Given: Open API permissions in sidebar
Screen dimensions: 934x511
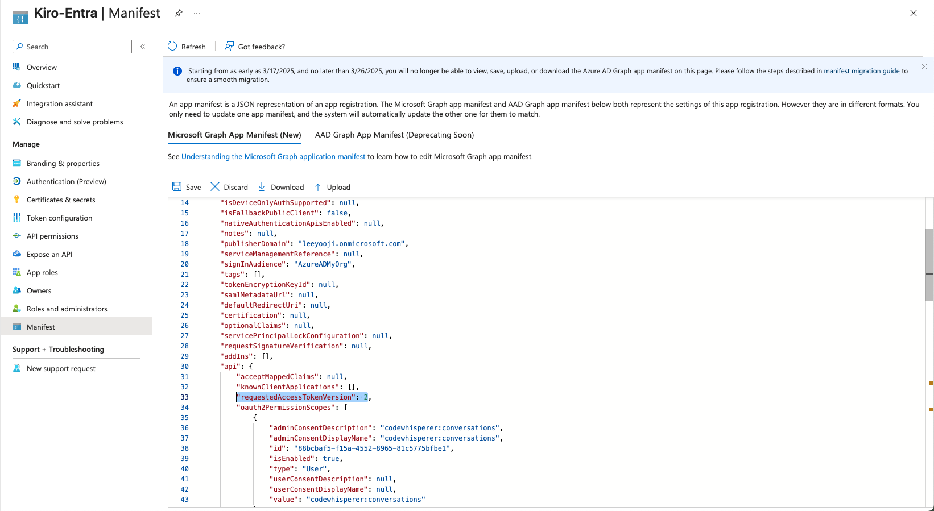Looking at the screenshot, I should (x=52, y=236).
